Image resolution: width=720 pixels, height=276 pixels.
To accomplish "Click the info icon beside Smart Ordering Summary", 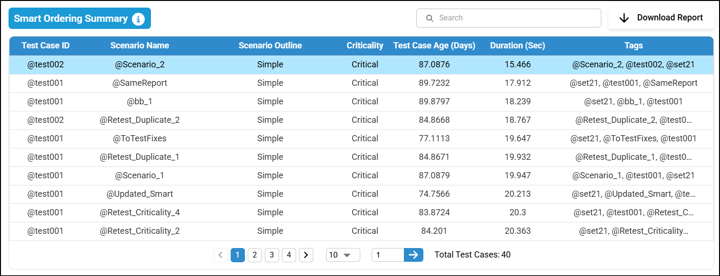I will tap(138, 19).
